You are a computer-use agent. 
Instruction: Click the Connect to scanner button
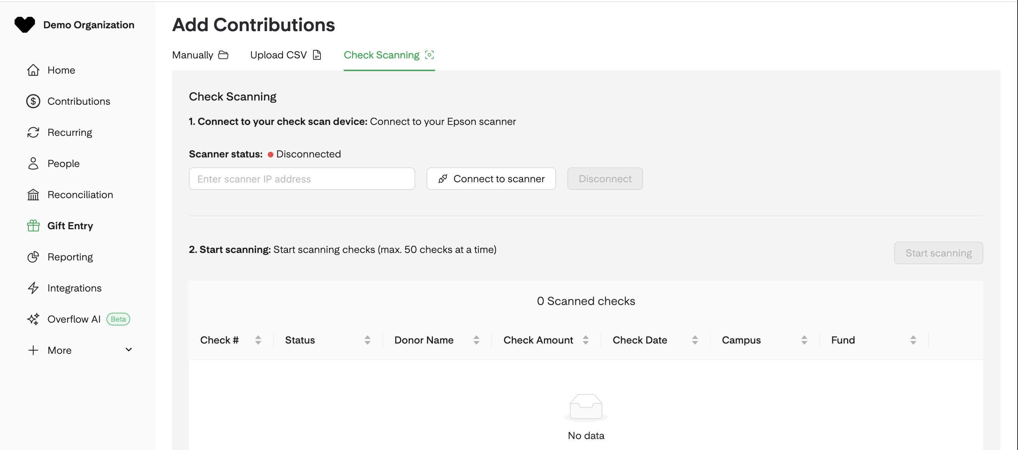pos(491,179)
